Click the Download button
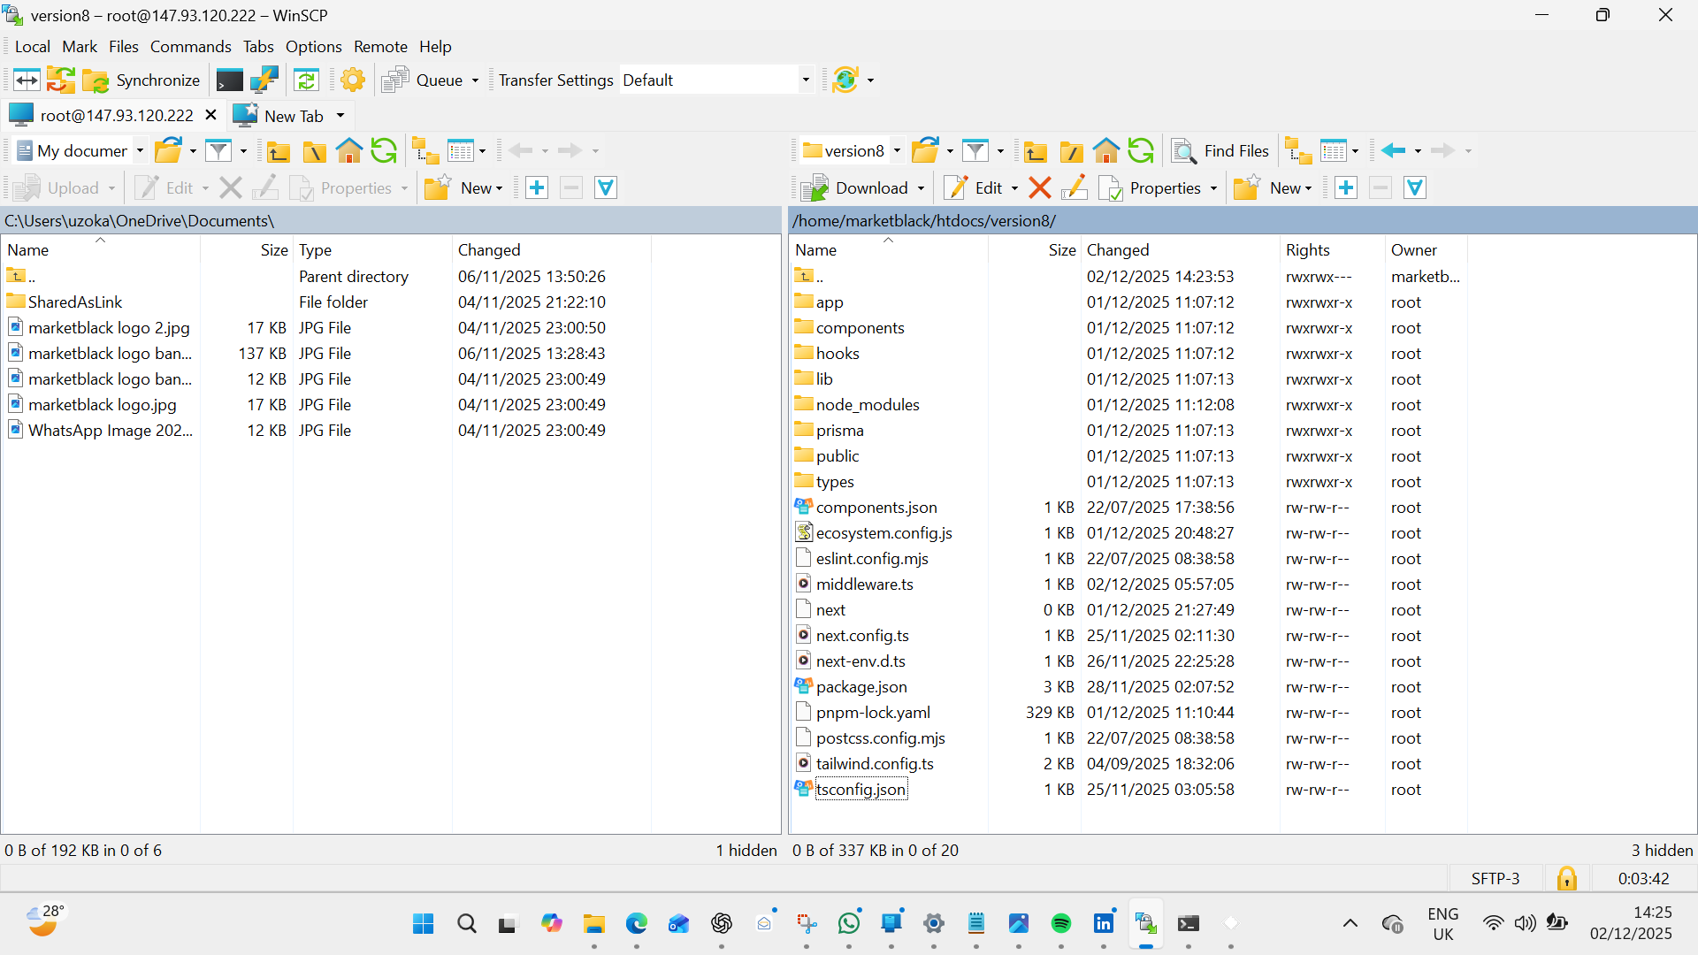 tap(856, 188)
